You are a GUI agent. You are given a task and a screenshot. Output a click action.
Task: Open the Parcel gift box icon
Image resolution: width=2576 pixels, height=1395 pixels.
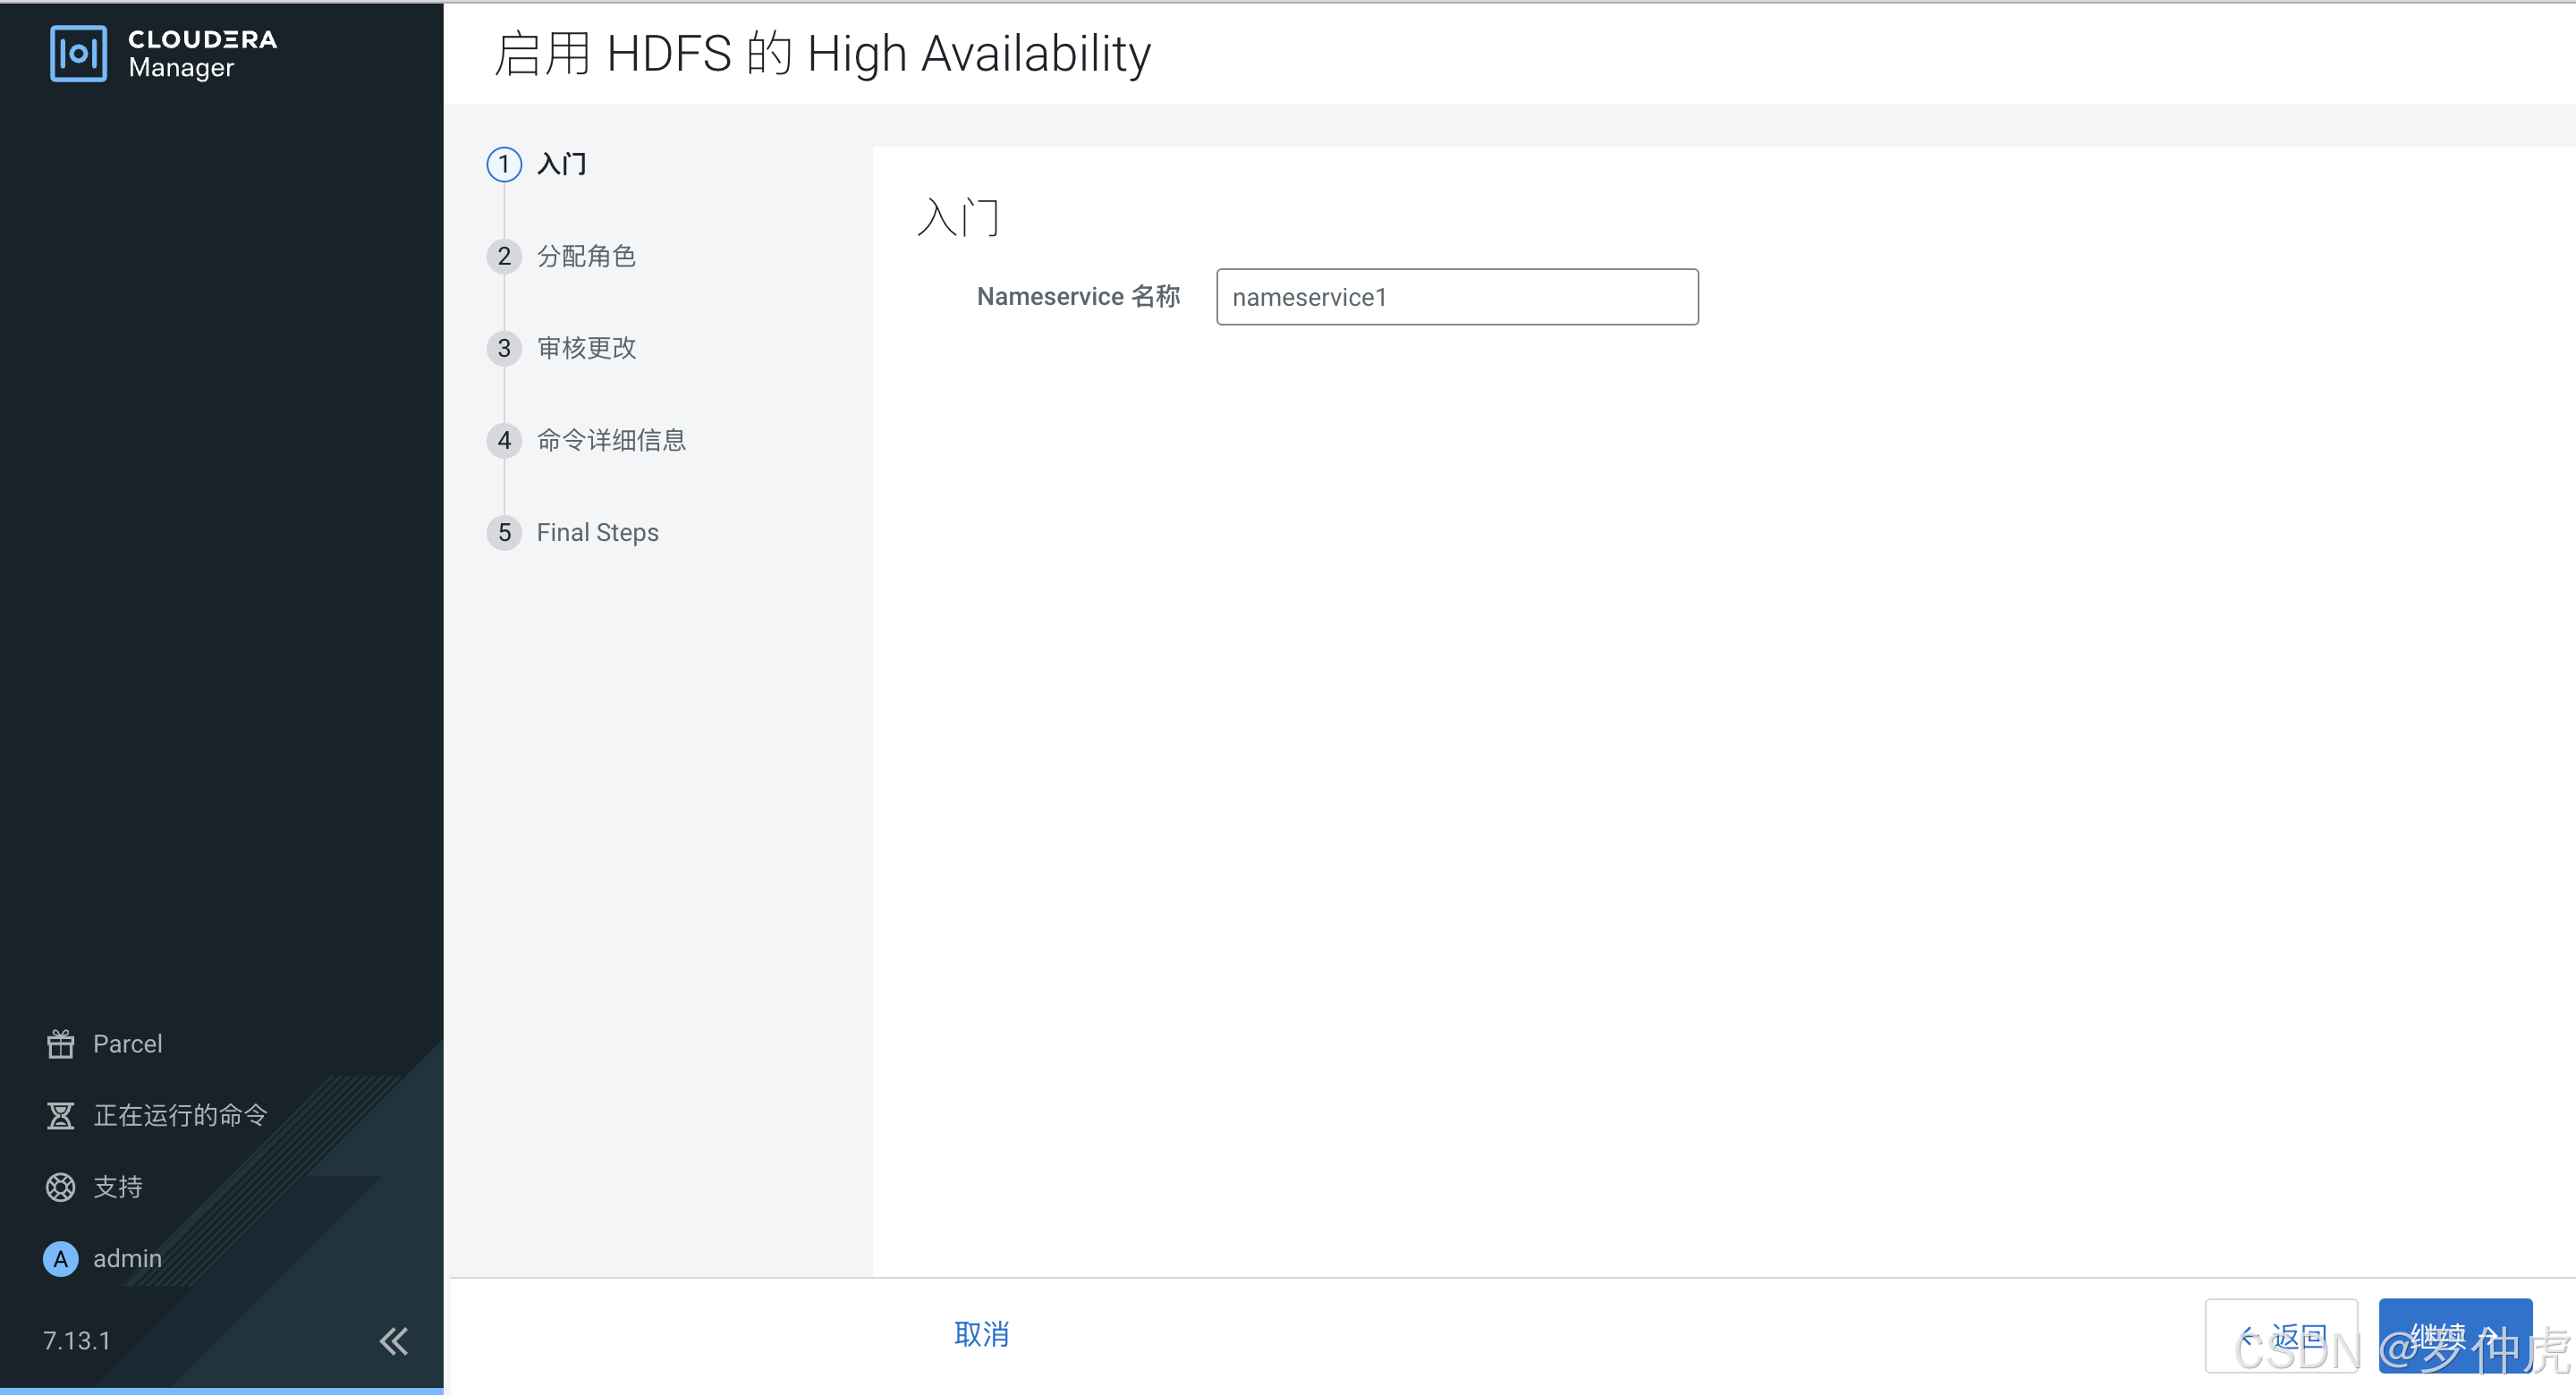[60, 1044]
